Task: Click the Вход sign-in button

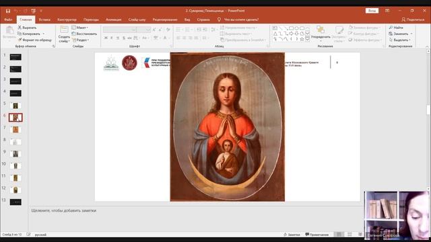Action: point(372,11)
